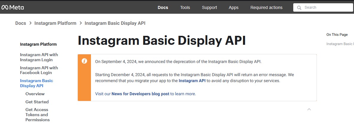Focus the Search input field
This screenshot has width=354, height=123.
(x=323, y=7)
